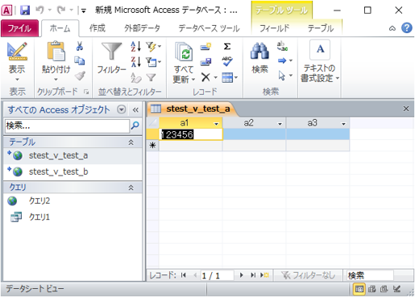Toggle the filter button in the sort group

151,77
